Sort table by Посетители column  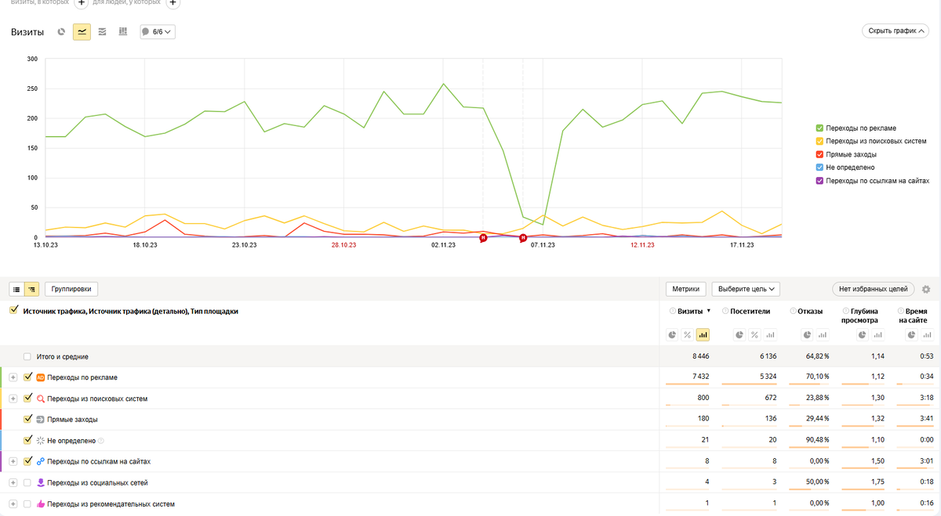750,311
